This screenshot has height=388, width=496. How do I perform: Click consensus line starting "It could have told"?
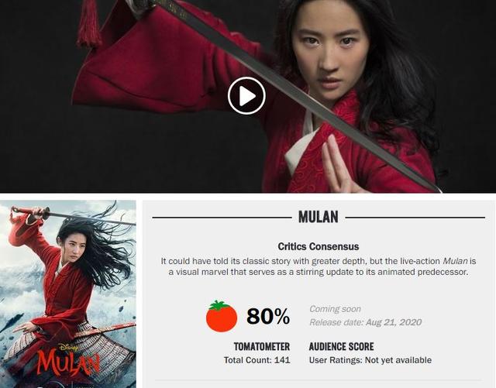(319, 261)
